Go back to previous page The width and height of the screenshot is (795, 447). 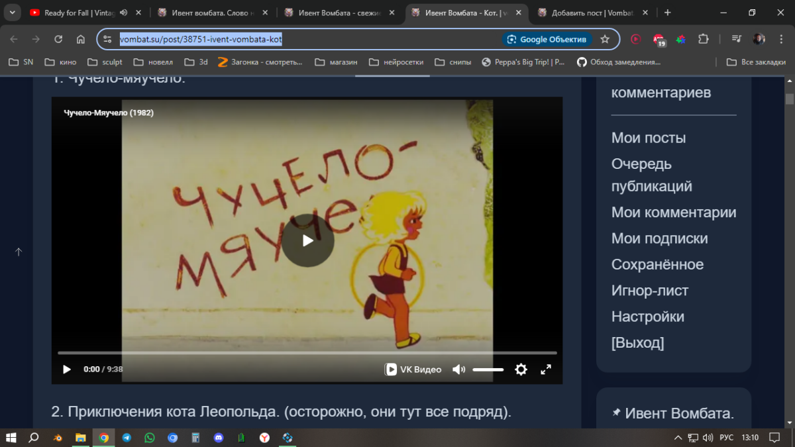pyautogui.click(x=14, y=39)
